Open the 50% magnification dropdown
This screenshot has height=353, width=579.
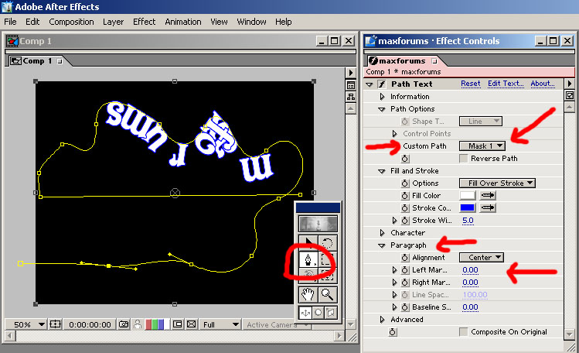pos(26,324)
